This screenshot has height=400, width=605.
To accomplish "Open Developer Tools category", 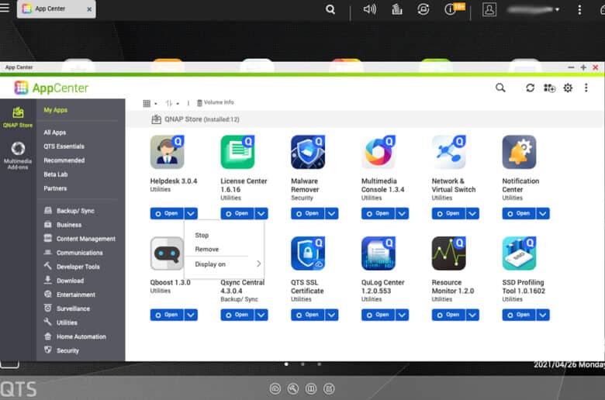I will point(72,267).
